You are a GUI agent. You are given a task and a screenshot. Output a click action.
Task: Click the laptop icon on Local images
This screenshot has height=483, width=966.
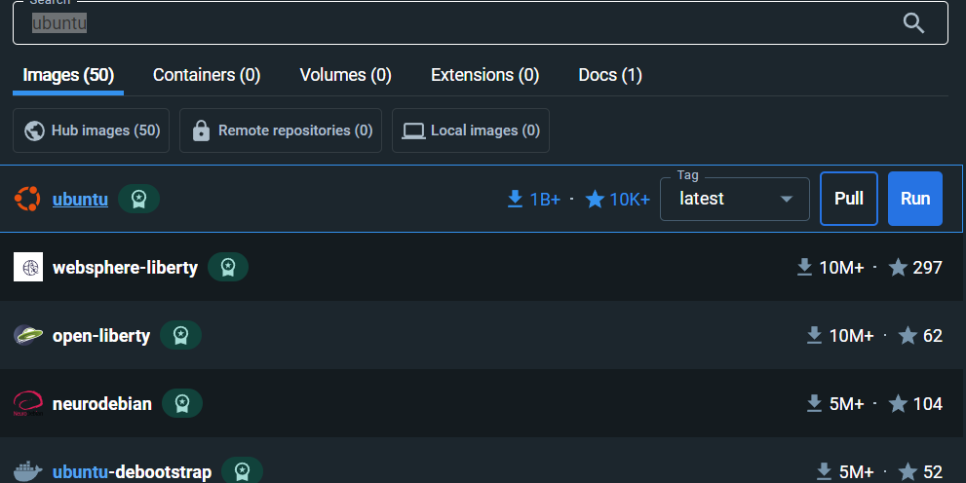pyautogui.click(x=413, y=131)
